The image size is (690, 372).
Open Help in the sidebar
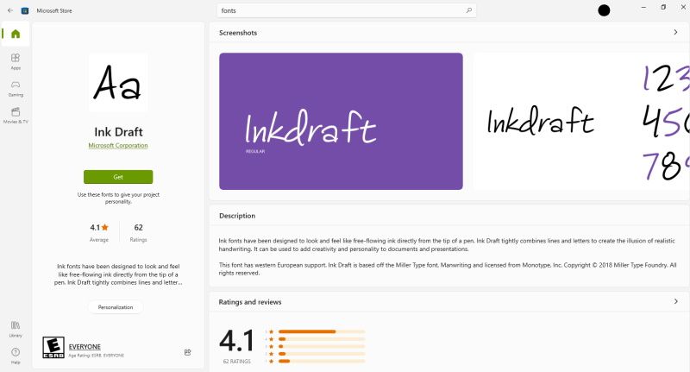click(16, 356)
